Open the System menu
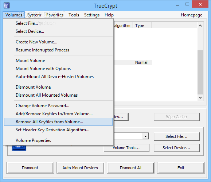This screenshot has height=182, width=211. coord(34,15)
